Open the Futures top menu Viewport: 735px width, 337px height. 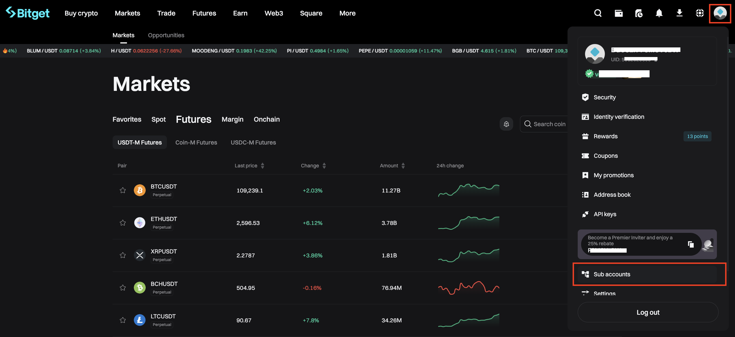[x=204, y=13]
